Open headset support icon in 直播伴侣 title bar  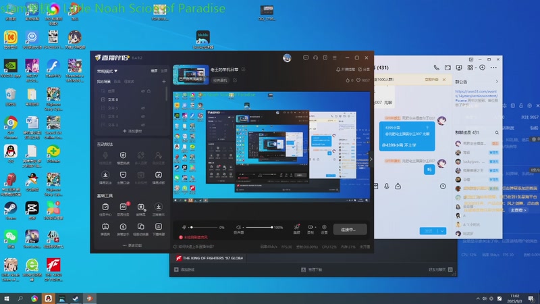315,57
